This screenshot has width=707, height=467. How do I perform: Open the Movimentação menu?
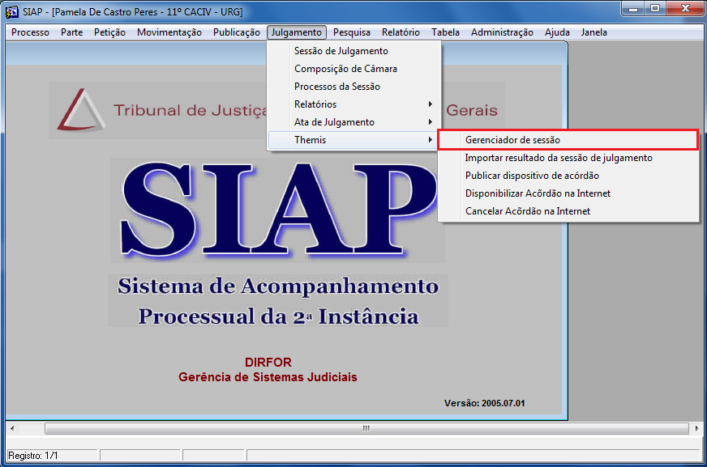[169, 32]
